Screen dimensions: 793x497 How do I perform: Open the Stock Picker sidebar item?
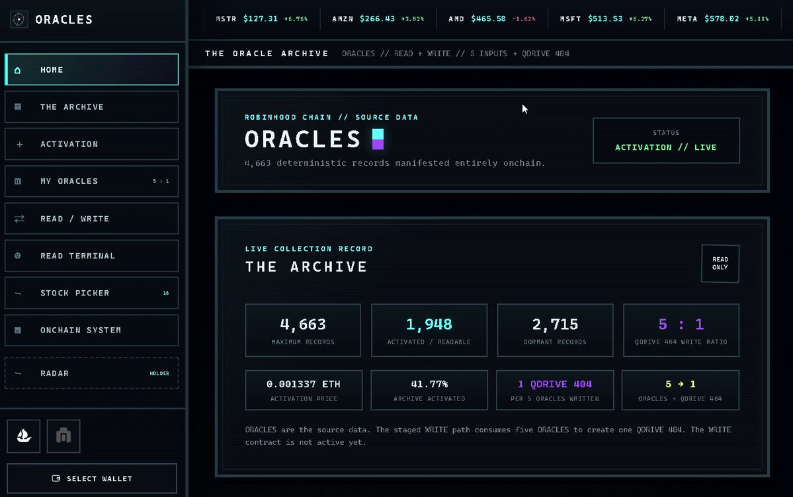click(91, 293)
